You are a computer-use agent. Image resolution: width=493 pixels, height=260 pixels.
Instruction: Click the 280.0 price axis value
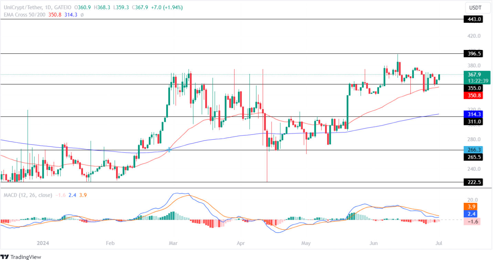[x=474, y=139]
